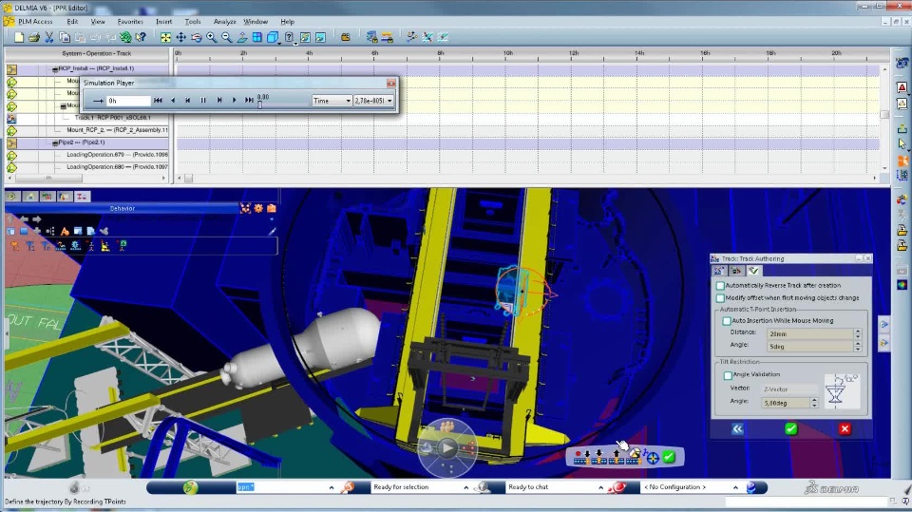Click the Print icon in toolbar
The height and width of the screenshot is (512, 912).
coord(34,37)
